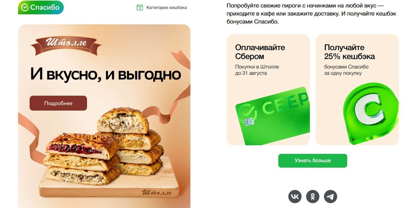The height and width of the screenshot is (208, 417).
Task: Click the Штолле ribbon logo
Action: pos(66,45)
